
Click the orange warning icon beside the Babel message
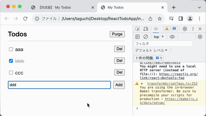point(137,83)
